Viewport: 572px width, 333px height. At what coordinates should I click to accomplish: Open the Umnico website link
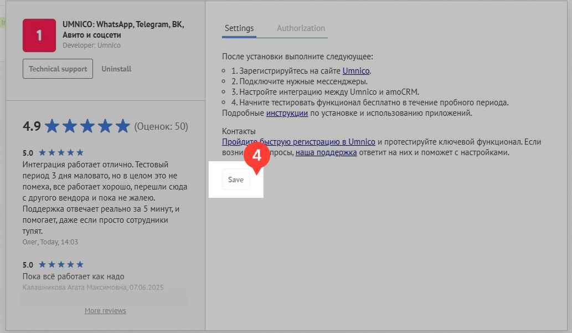[x=356, y=71]
